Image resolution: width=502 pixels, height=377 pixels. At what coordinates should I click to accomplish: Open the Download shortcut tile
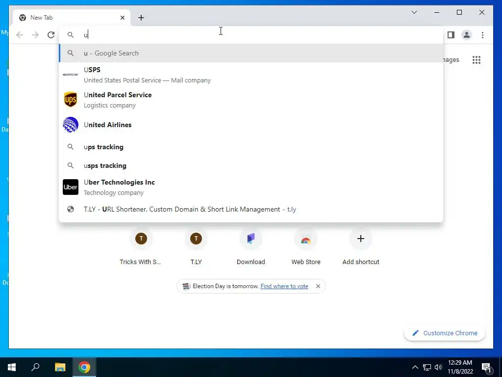[x=251, y=247]
